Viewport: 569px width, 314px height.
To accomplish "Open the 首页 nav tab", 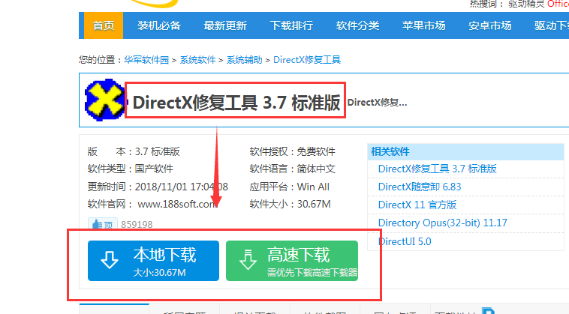I will [x=104, y=25].
